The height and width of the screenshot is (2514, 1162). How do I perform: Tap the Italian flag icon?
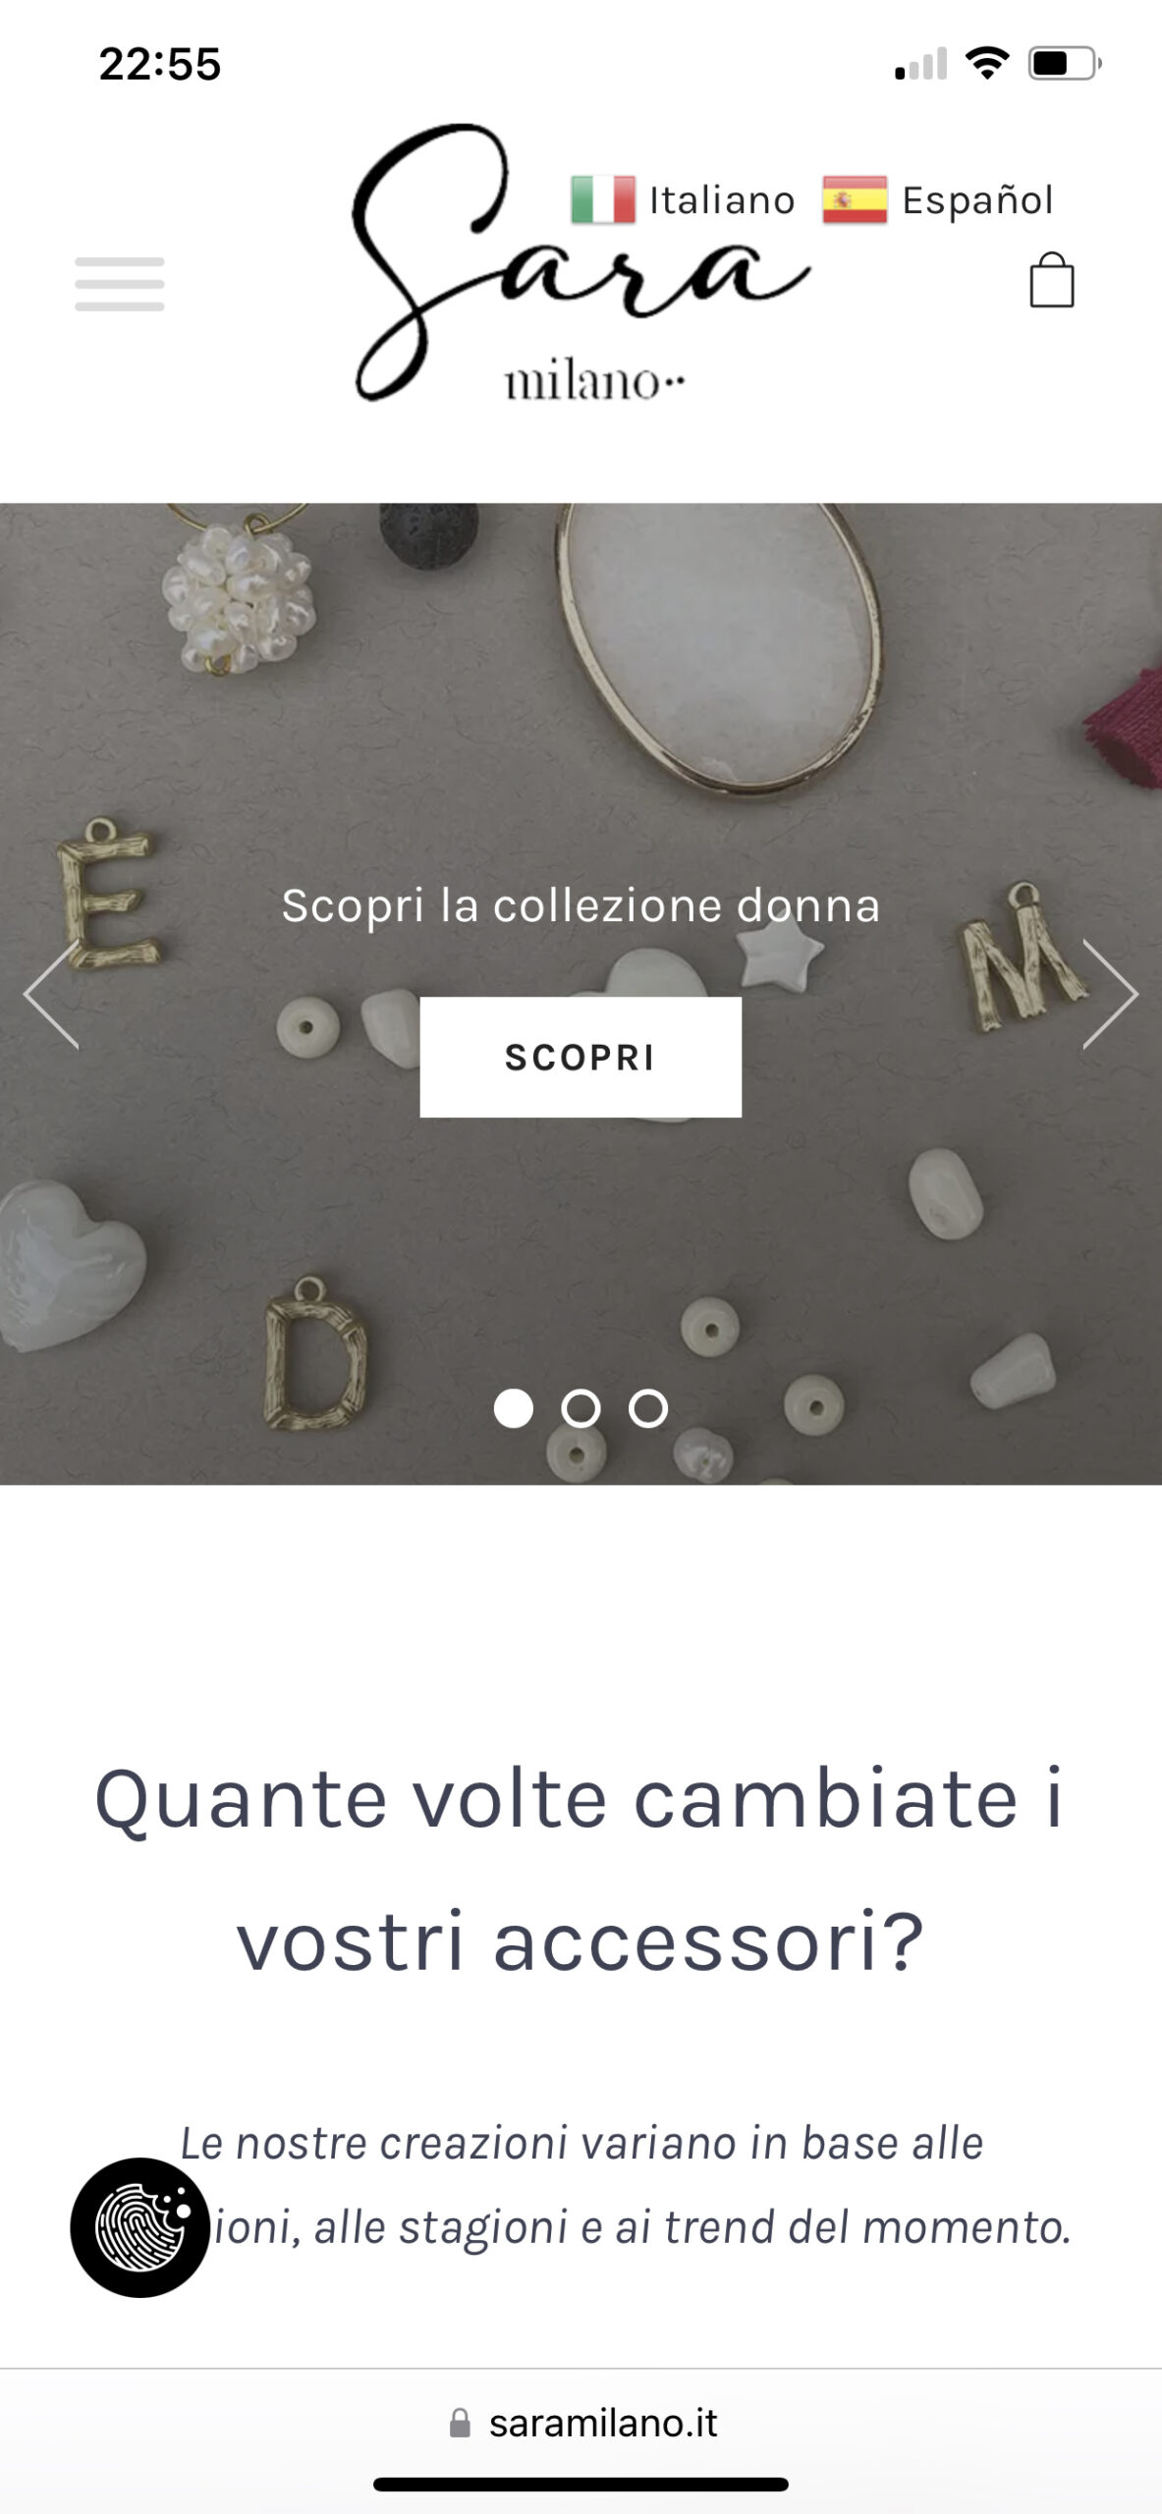tap(603, 199)
